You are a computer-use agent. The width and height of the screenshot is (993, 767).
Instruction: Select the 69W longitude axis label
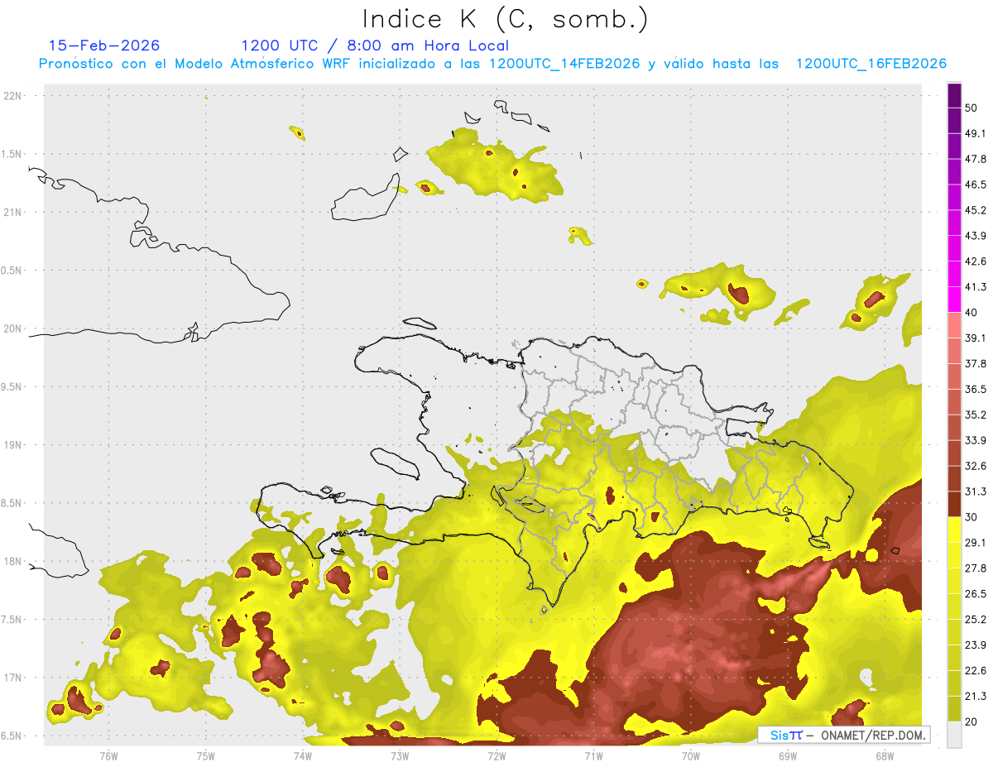pos(787,755)
